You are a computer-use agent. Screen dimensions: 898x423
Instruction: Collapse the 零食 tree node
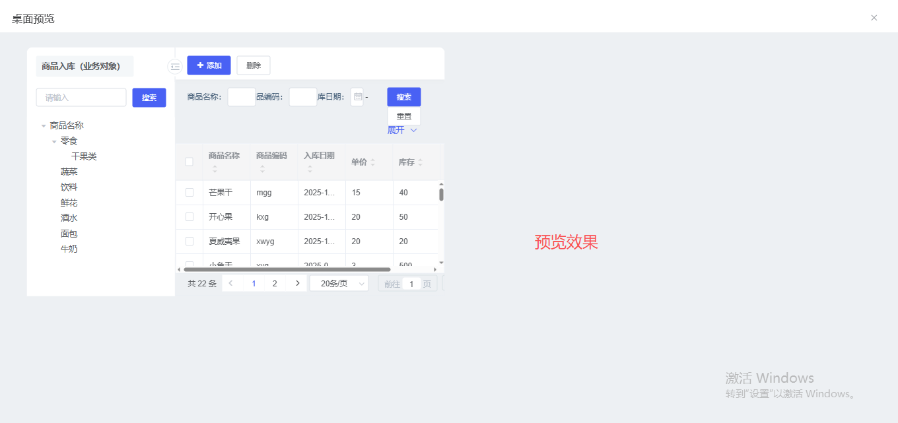click(54, 141)
